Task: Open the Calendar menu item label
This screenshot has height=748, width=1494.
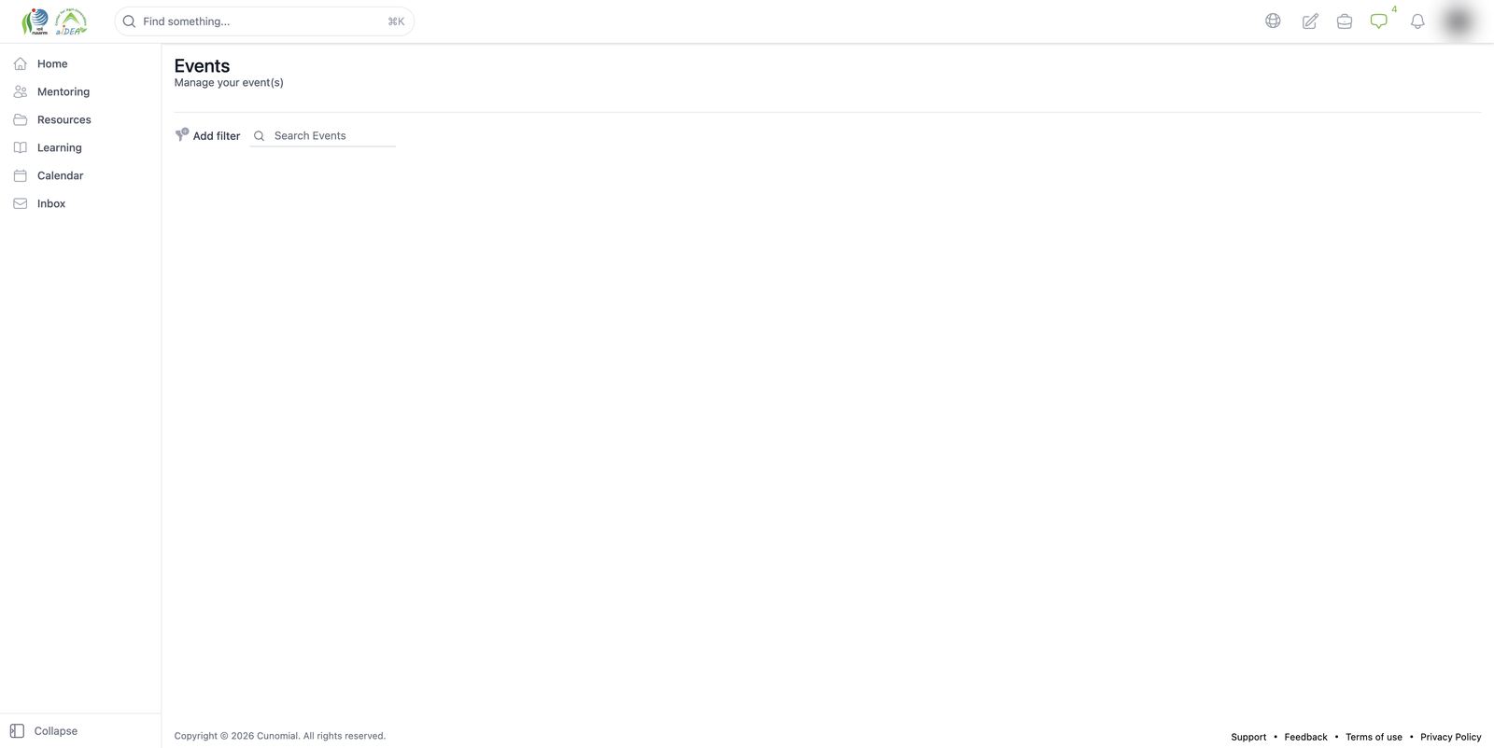Action: 61,175
